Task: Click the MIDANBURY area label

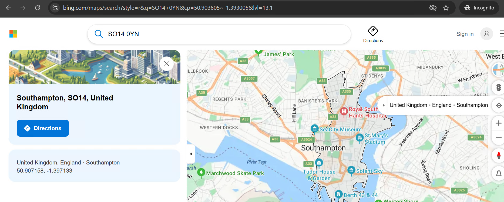Action: pos(430,67)
